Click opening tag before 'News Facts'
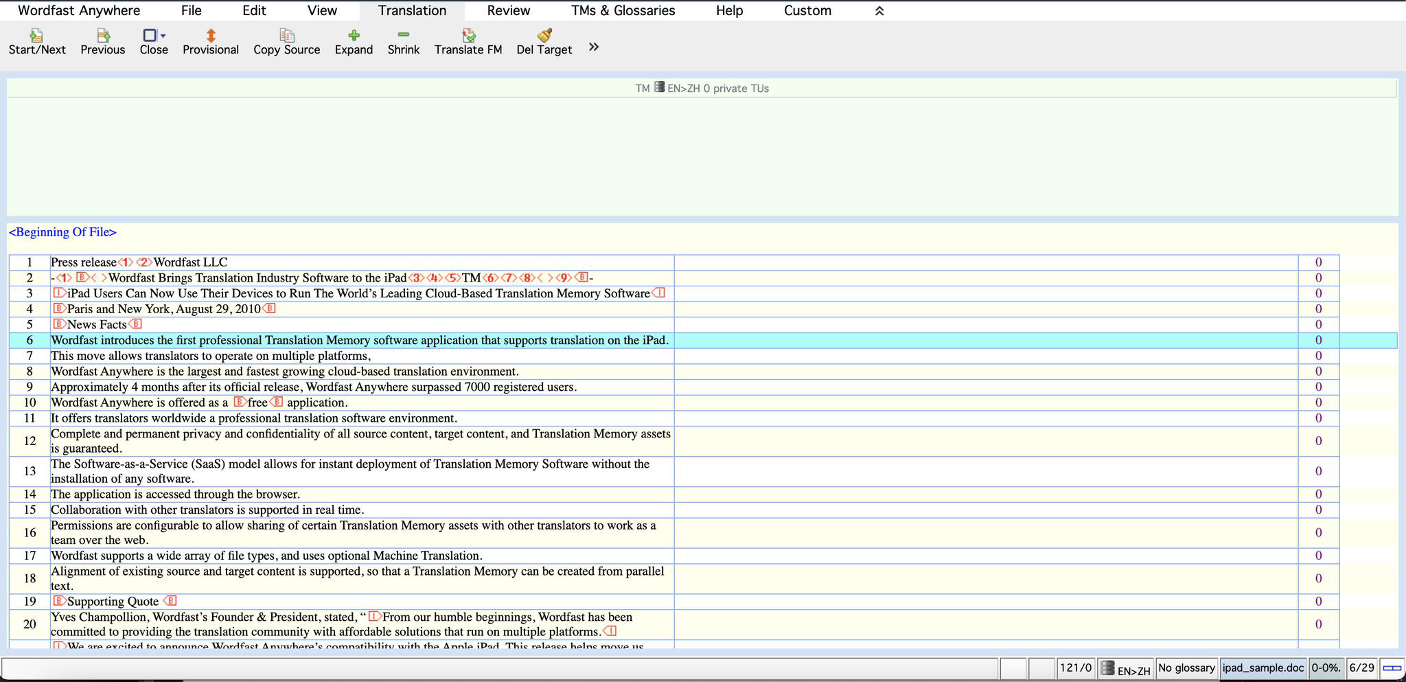The height and width of the screenshot is (682, 1406). 60,324
